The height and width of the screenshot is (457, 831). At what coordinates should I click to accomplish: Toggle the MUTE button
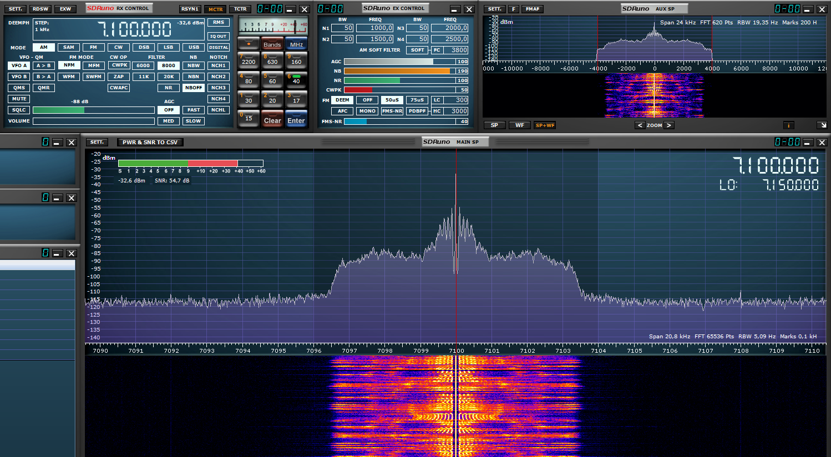(x=19, y=99)
